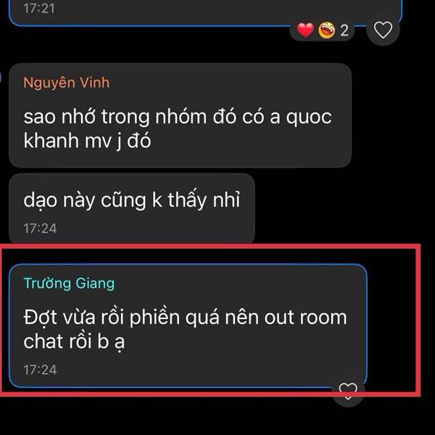This screenshot has height=435, width=435.
Task: Tap the laughing emoji reaction
Action: [x=326, y=30]
